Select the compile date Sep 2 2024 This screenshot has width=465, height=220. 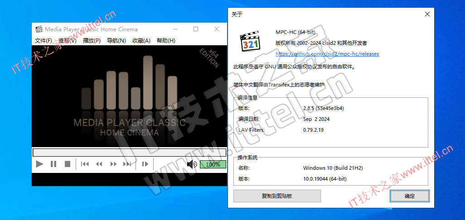click(x=316, y=119)
